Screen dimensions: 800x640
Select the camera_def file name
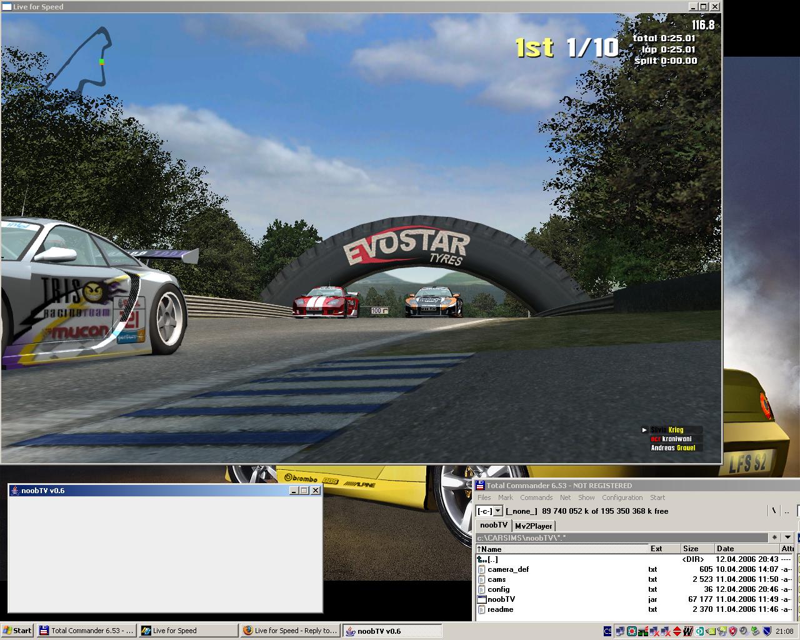click(508, 569)
